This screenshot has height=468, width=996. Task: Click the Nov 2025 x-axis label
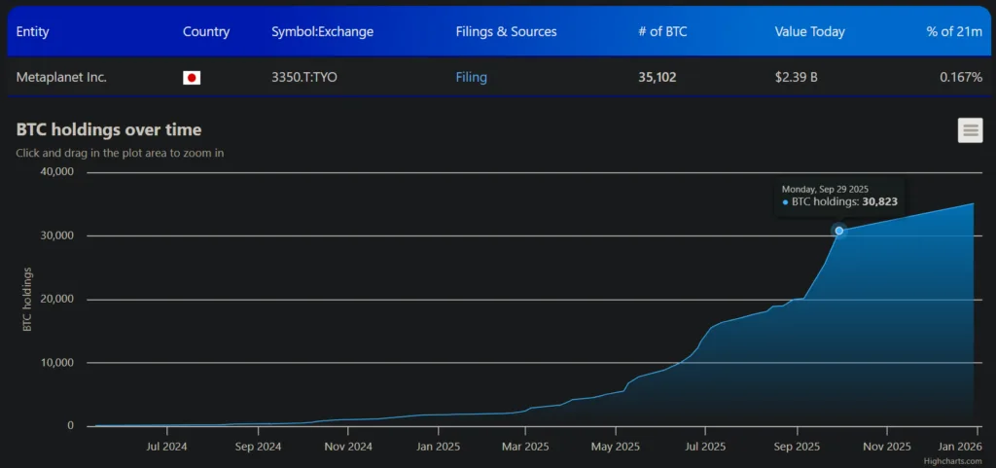click(x=887, y=447)
